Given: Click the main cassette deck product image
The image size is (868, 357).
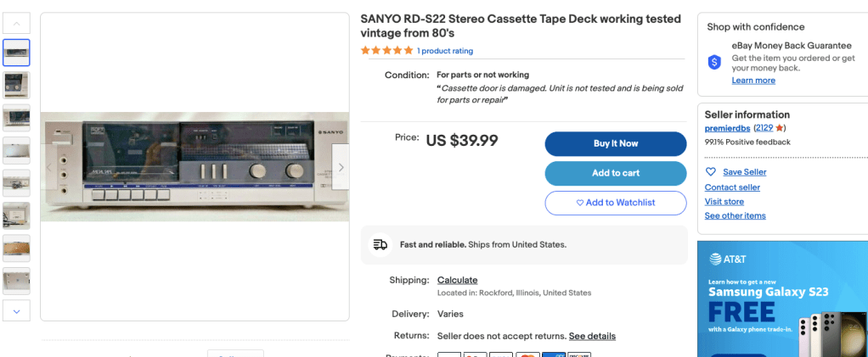Looking at the screenshot, I should (194, 167).
